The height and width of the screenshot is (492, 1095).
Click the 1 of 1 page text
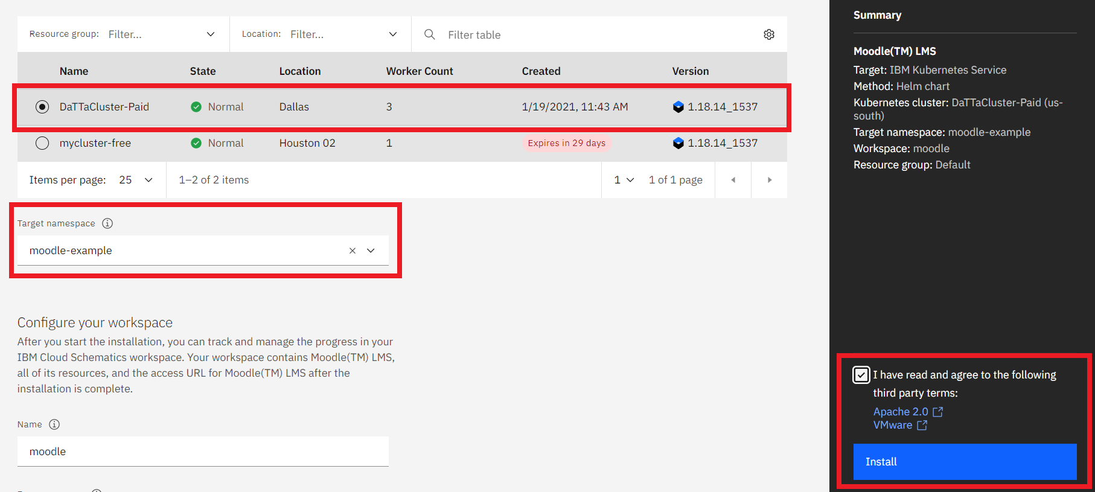(675, 180)
